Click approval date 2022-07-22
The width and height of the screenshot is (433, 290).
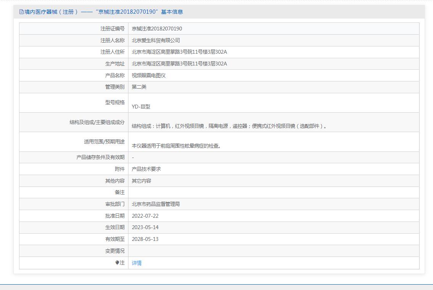145,216
